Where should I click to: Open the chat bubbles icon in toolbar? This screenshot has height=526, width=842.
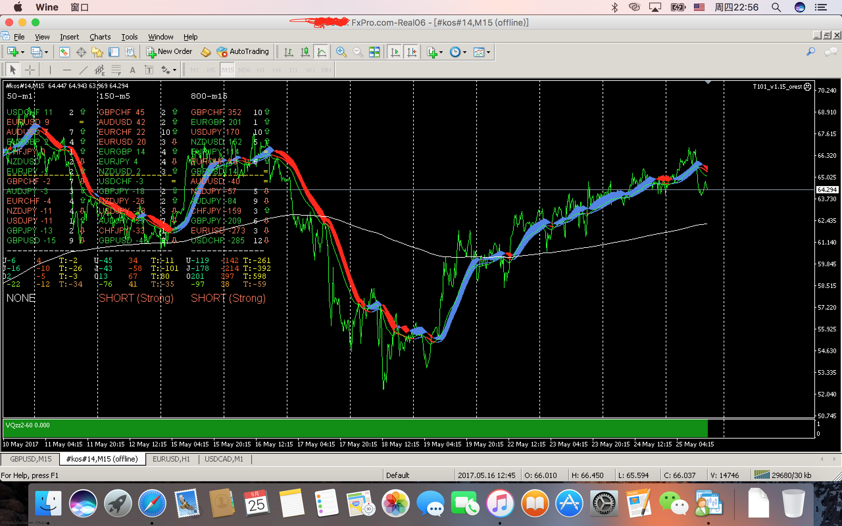click(830, 52)
